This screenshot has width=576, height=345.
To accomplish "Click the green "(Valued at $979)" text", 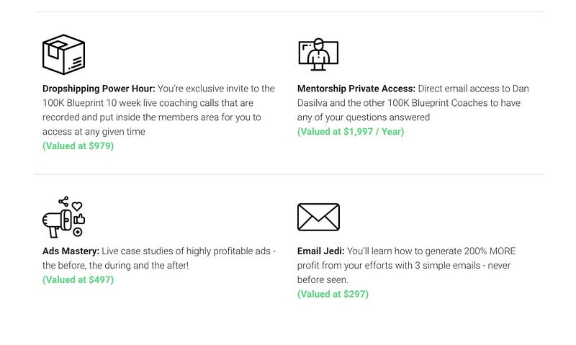I will [x=78, y=146].
